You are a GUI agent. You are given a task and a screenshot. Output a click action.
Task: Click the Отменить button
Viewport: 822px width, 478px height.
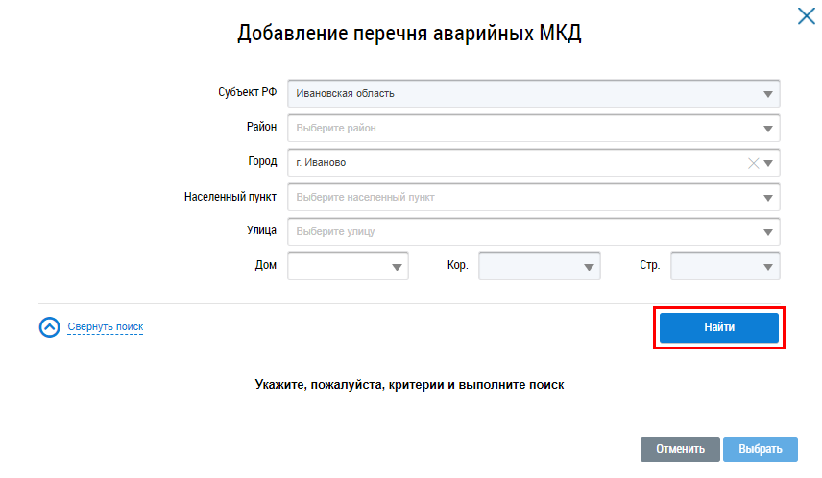[680, 449]
